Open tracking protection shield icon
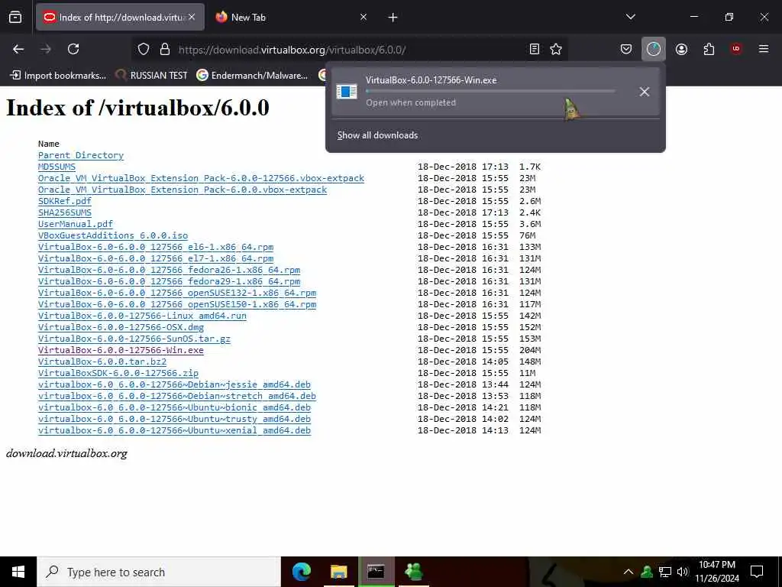The height and width of the screenshot is (587, 782). [144, 49]
